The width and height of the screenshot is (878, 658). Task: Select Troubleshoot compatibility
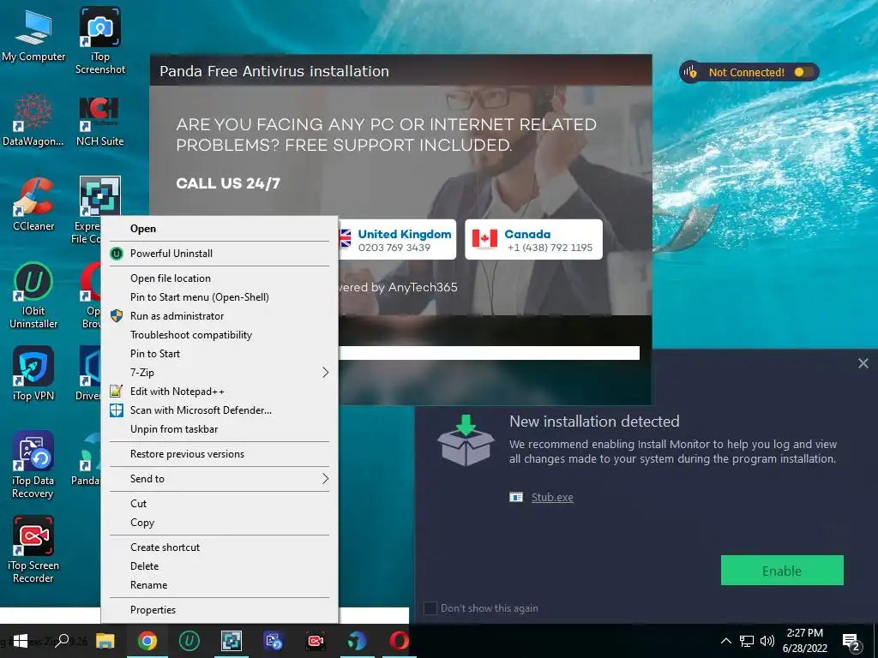pos(219,335)
